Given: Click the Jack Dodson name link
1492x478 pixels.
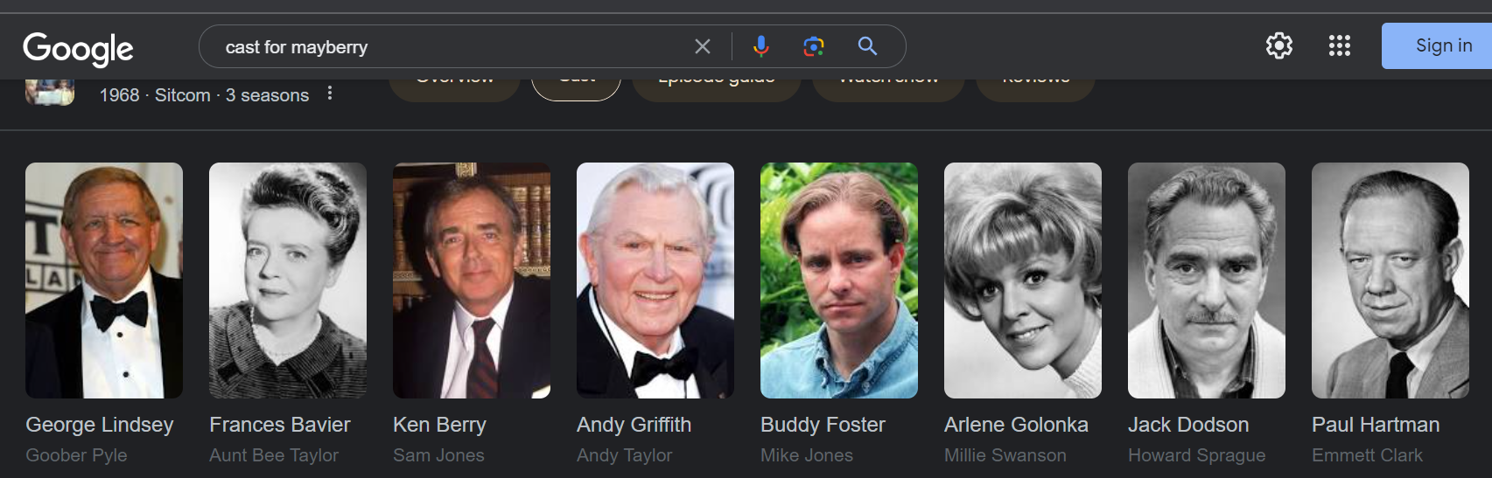Looking at the screenshot, I should [1188, 425].
